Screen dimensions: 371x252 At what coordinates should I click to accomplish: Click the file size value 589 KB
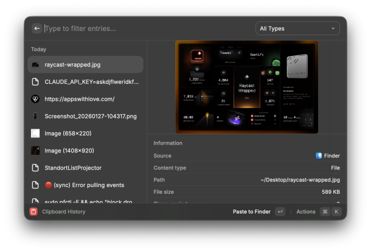pyautogui.click(x=330, y=192)
